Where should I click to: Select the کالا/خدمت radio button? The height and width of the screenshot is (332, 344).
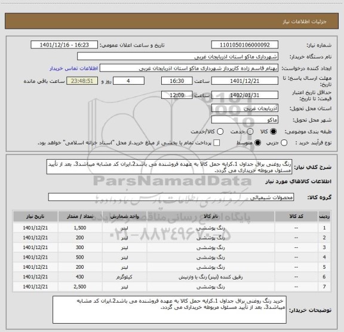point(220,132)
